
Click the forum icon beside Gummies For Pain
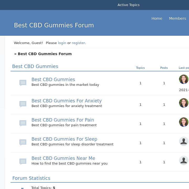click(x=23, y=123)
